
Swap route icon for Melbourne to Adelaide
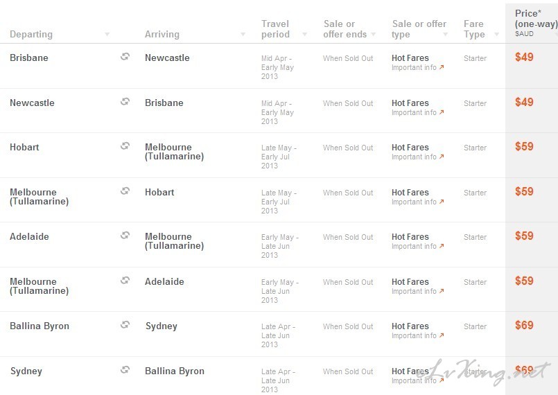coord(125,280)
